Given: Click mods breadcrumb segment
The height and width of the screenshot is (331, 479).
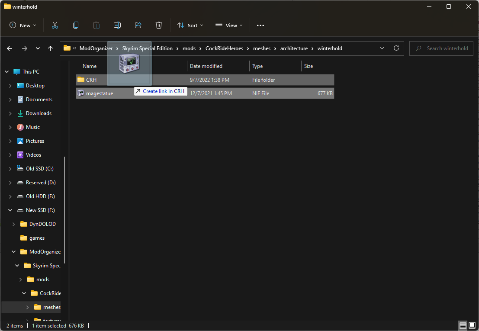Looking at the screenshot, I should click(189, 48).
